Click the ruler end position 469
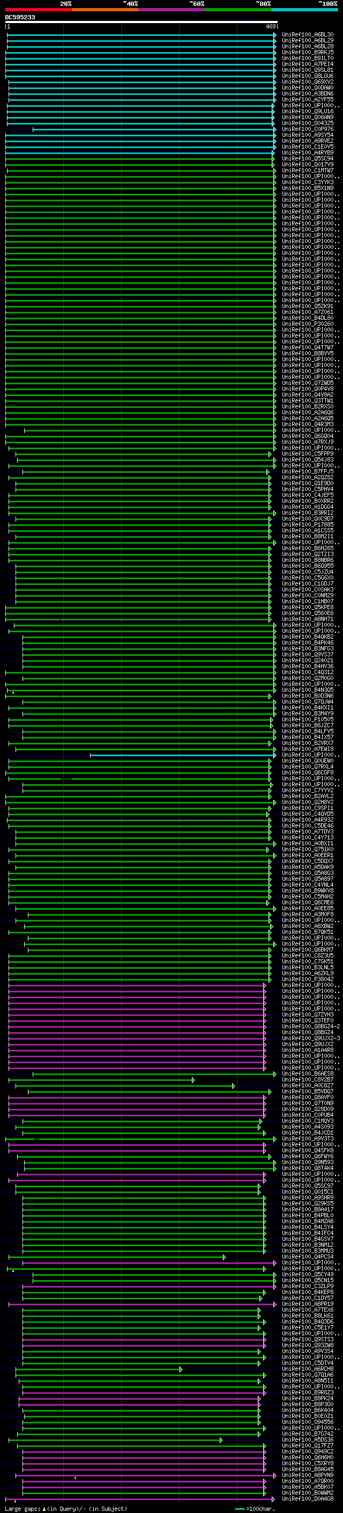 [271, 26]
